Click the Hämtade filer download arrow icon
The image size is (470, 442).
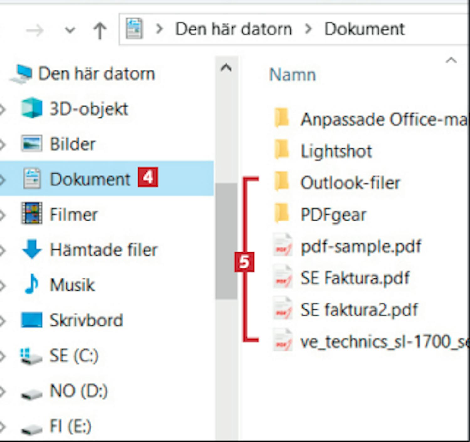coord(31,249)
